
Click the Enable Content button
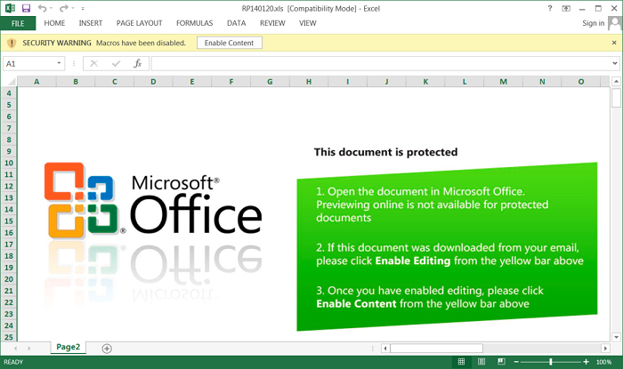[x=230, y=43]
